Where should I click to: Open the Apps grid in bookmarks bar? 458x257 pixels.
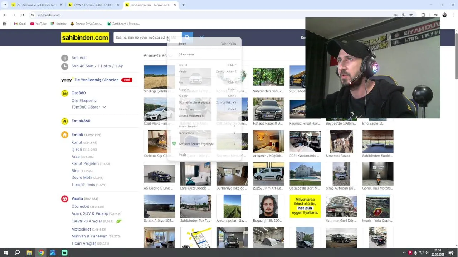coord(5,24)
